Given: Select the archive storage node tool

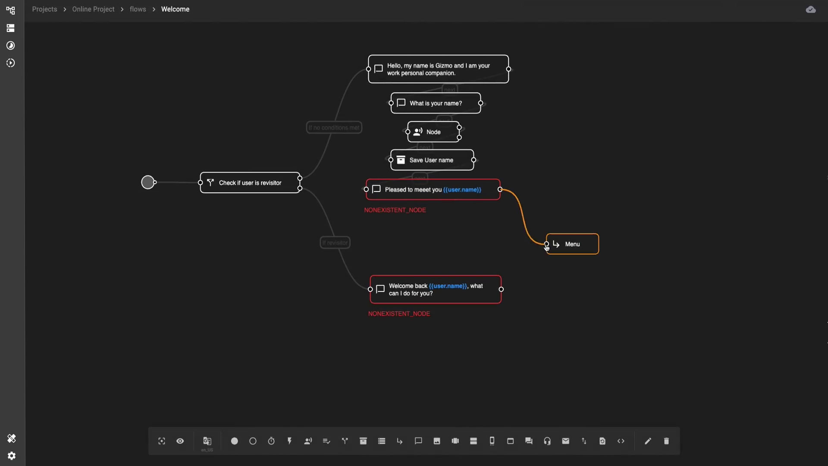Looking at the screenshot, I should tap(363, 441).
